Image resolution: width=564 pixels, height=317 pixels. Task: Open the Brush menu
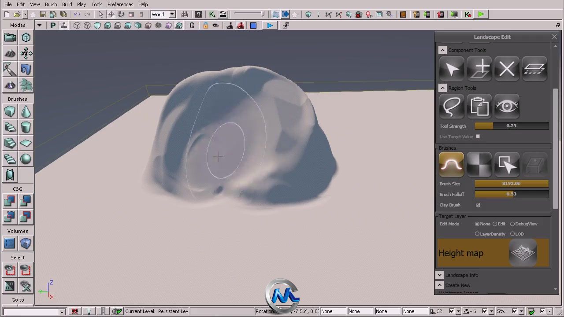(x=51, y=4)
